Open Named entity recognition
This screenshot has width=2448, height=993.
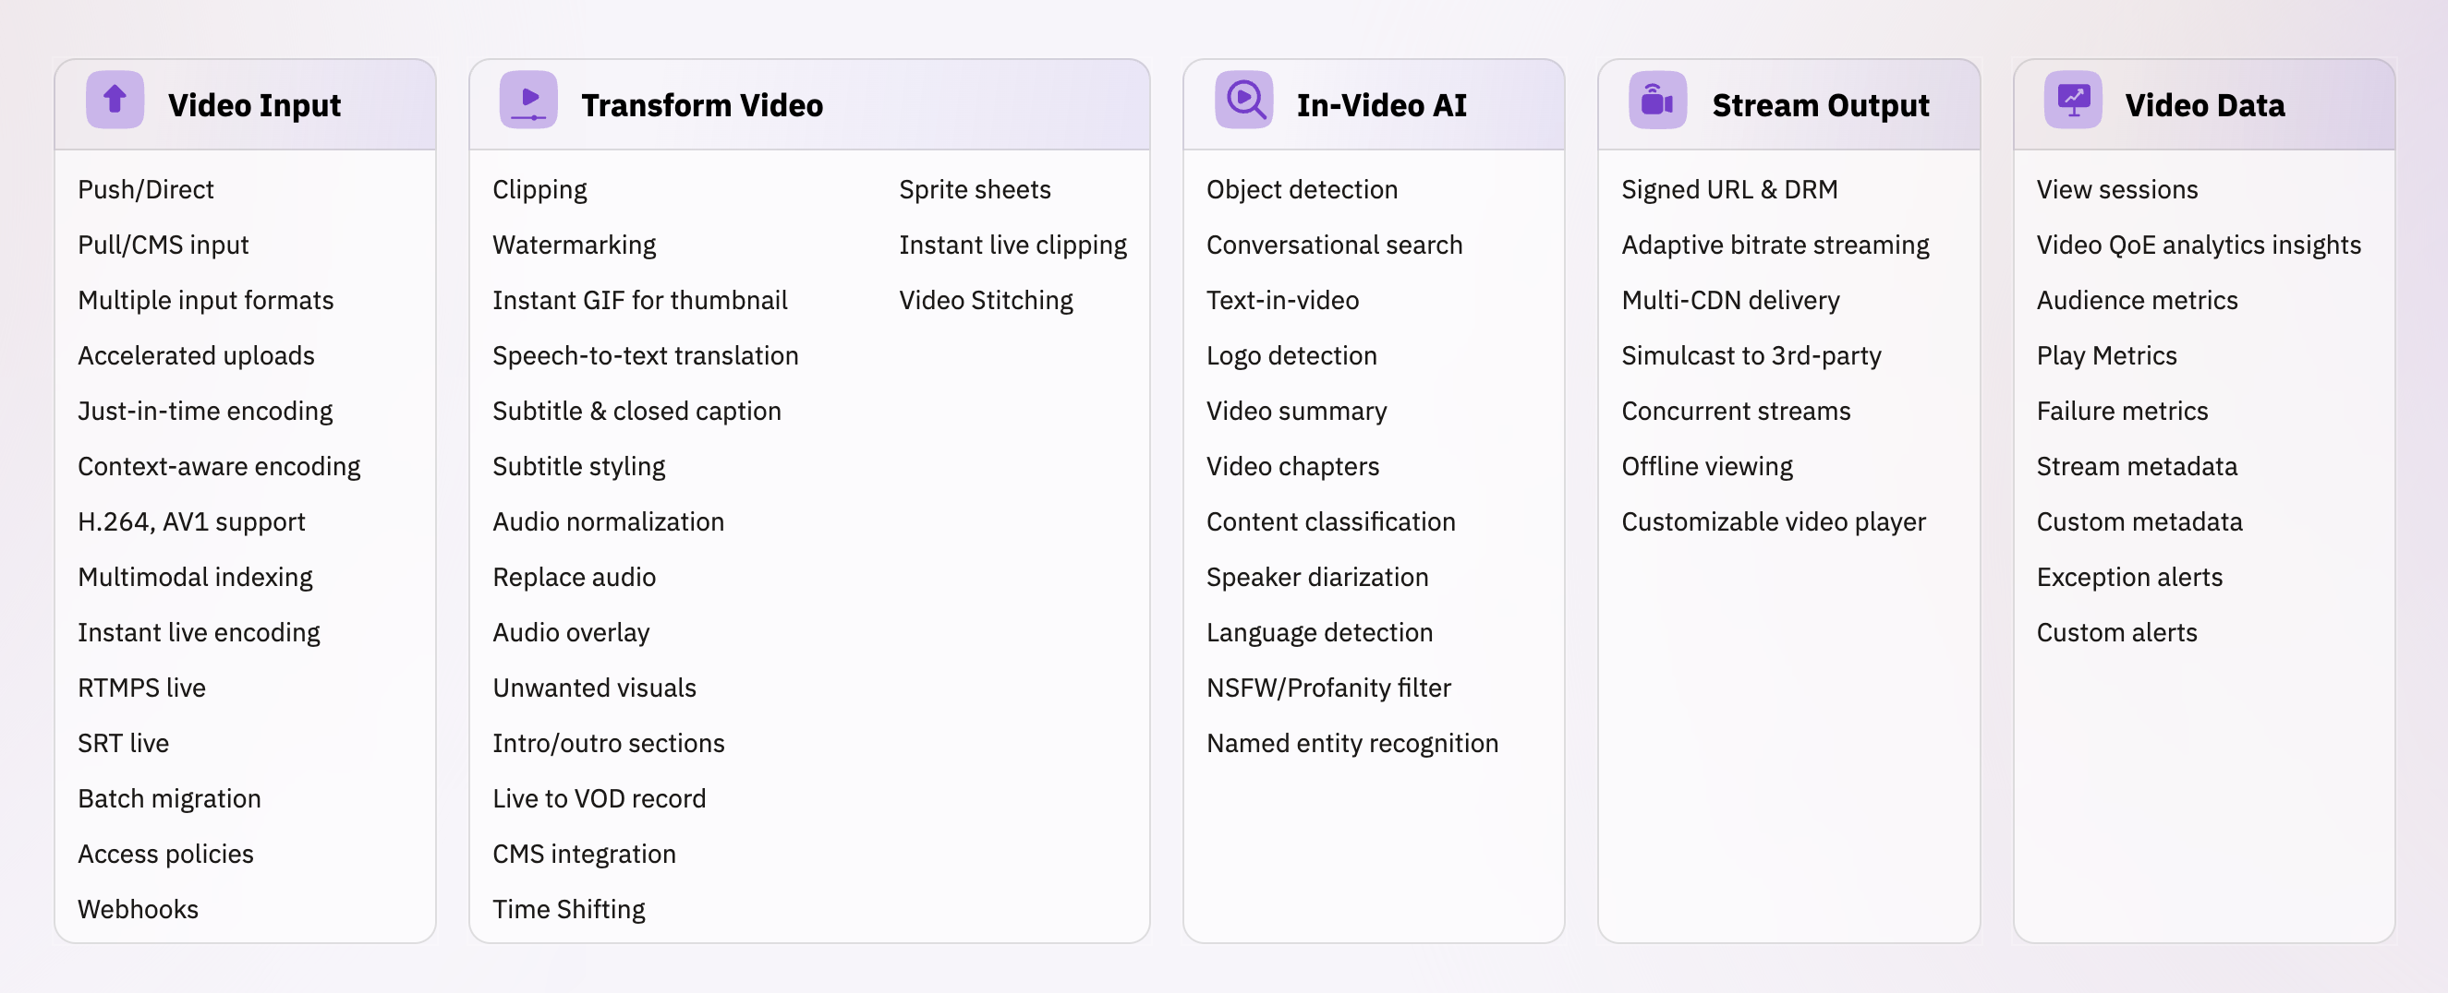[1352, 743]
